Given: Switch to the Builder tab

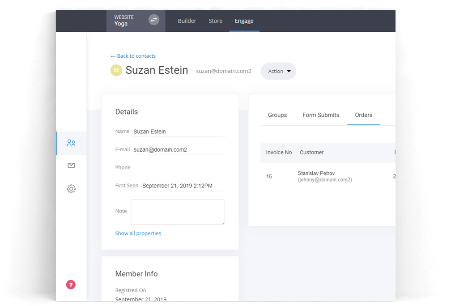Looking at the screenshot, I should [x=187, y=21].
